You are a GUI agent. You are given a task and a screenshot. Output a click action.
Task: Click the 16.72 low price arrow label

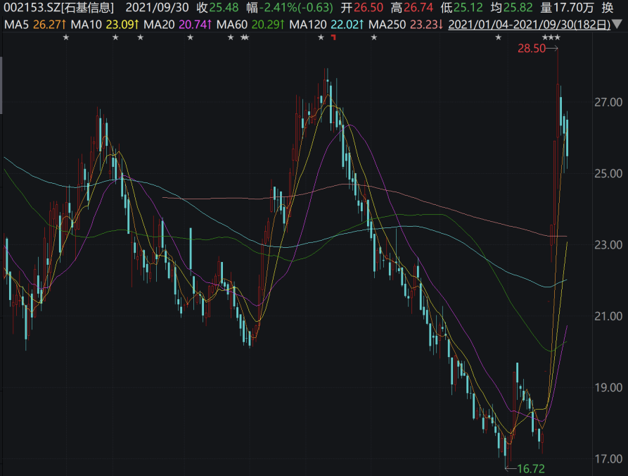coord(531,468)
